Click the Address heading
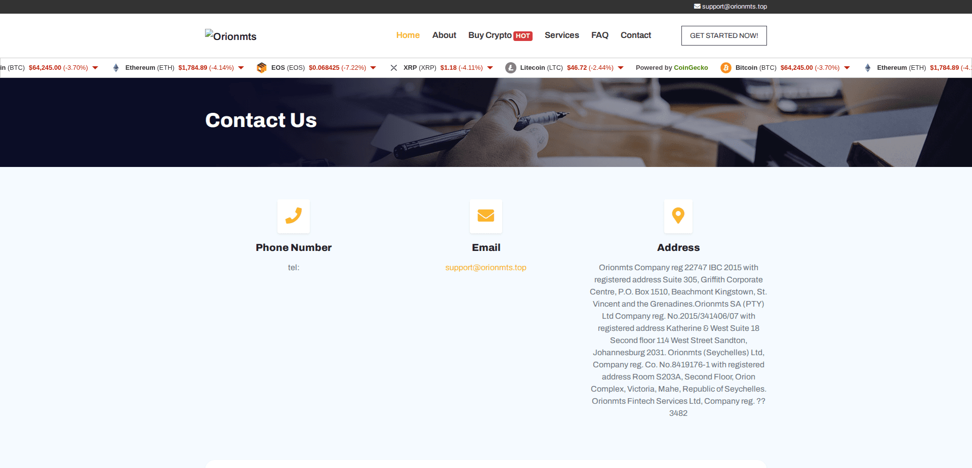 [678, 247]
